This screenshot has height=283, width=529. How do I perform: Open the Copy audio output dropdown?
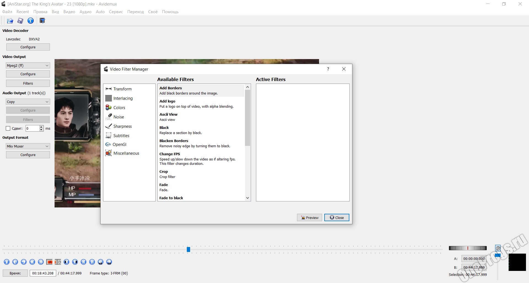click(x=28, y=102)
